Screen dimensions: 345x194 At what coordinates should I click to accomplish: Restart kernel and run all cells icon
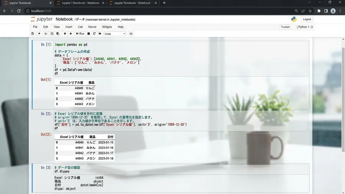click(100, 34)
